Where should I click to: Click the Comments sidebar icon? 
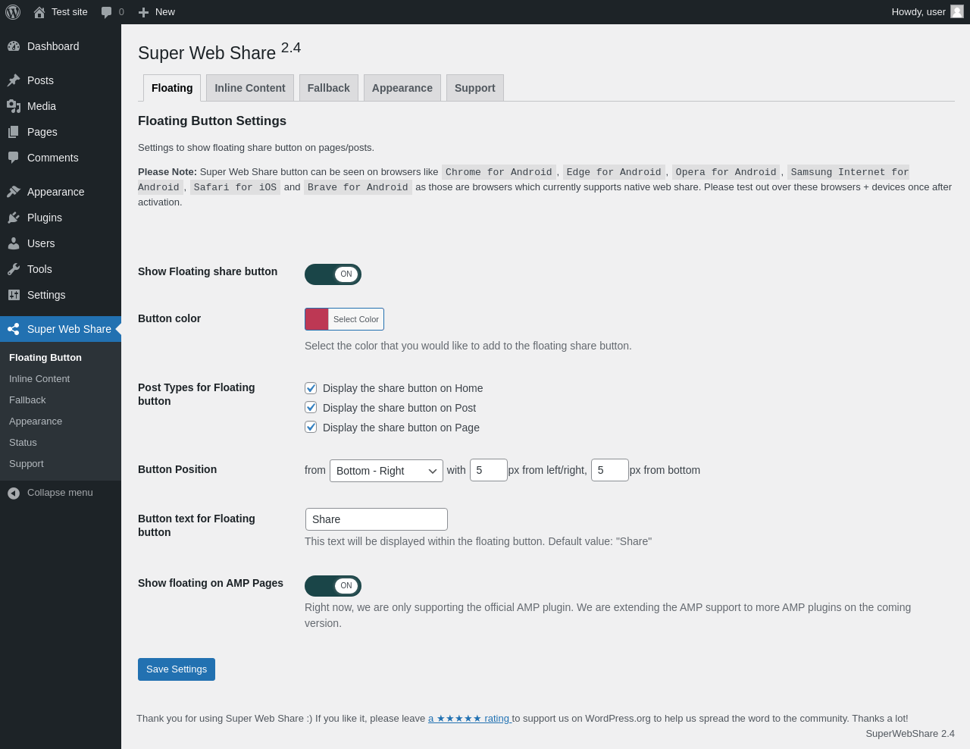[14, 158]
